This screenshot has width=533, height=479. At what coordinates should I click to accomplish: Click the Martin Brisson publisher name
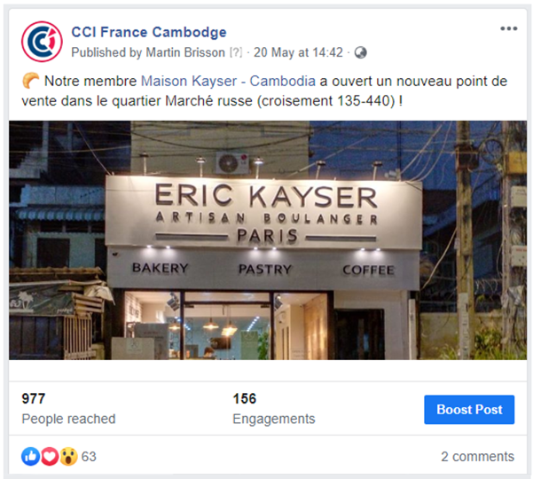click(x=185, y=52)
